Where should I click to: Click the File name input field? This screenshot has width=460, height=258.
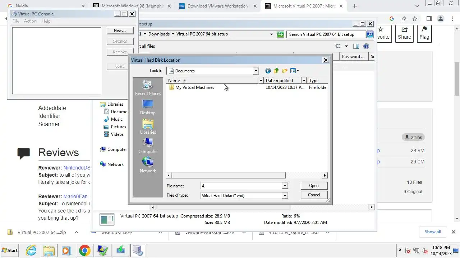(241, 186)
